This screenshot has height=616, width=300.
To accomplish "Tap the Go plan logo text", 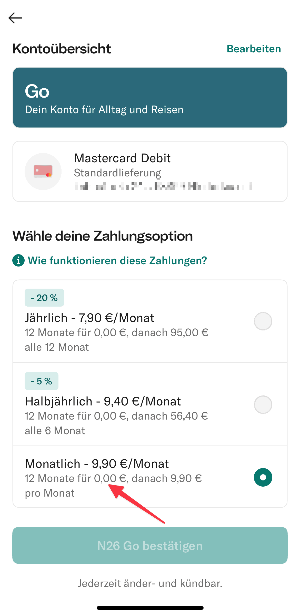I will (37, 91).
